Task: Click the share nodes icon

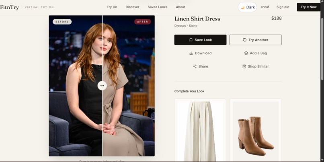Action: pyautogui.click(x=195, y=66)
